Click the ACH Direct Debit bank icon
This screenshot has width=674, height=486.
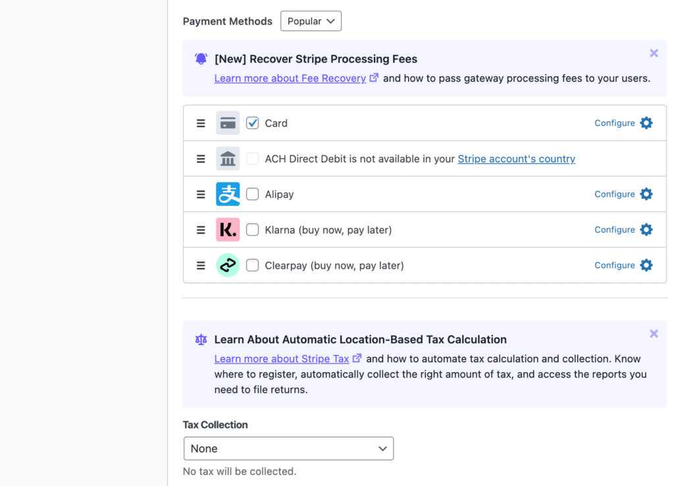click(228, 159)
